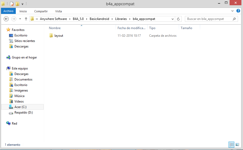Select the Respaldo (D:) drive
This screenshot has width=243, height=150.
pyautogui.click(x=24, y=112)
